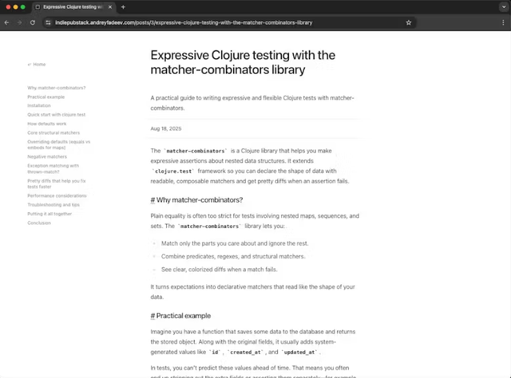Jump to Why matcher-combinators? section
This screenshot has height=378, width=511.
(57, 88)
